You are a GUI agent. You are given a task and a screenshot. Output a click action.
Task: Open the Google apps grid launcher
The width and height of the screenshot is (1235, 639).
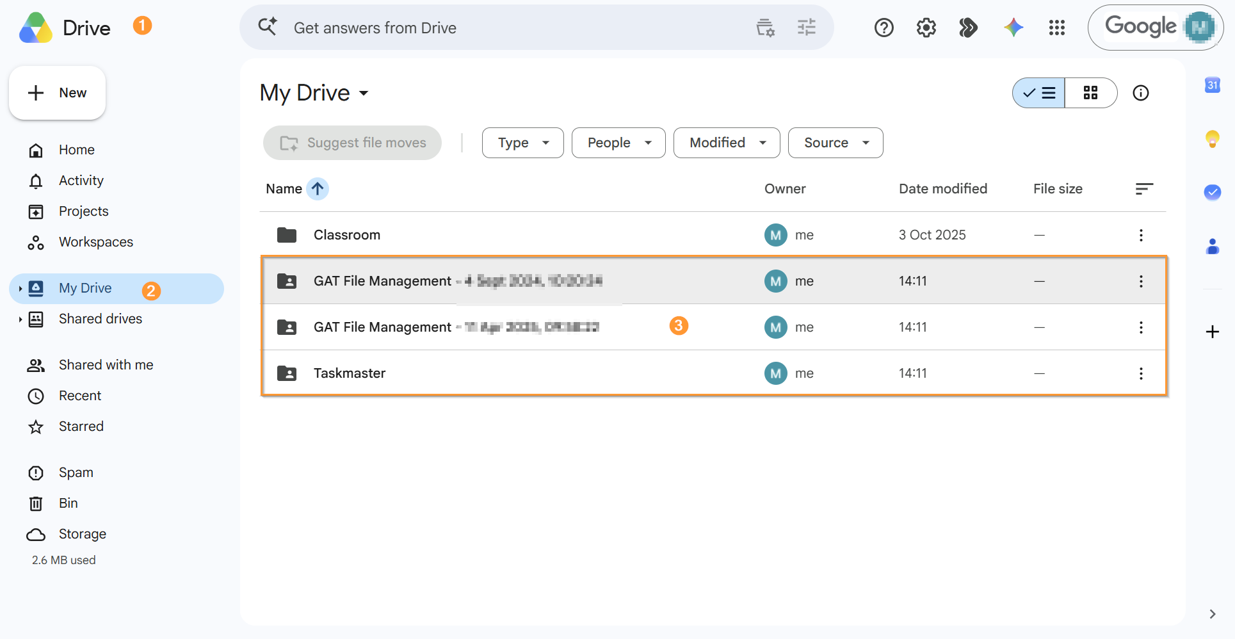tap(1056, 28)
